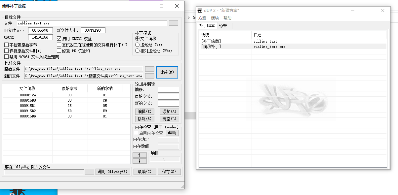This screenshot has width=398, height=195.
Task: Open 模块 menu in dUP 2 window
Action: coord(215,18)
